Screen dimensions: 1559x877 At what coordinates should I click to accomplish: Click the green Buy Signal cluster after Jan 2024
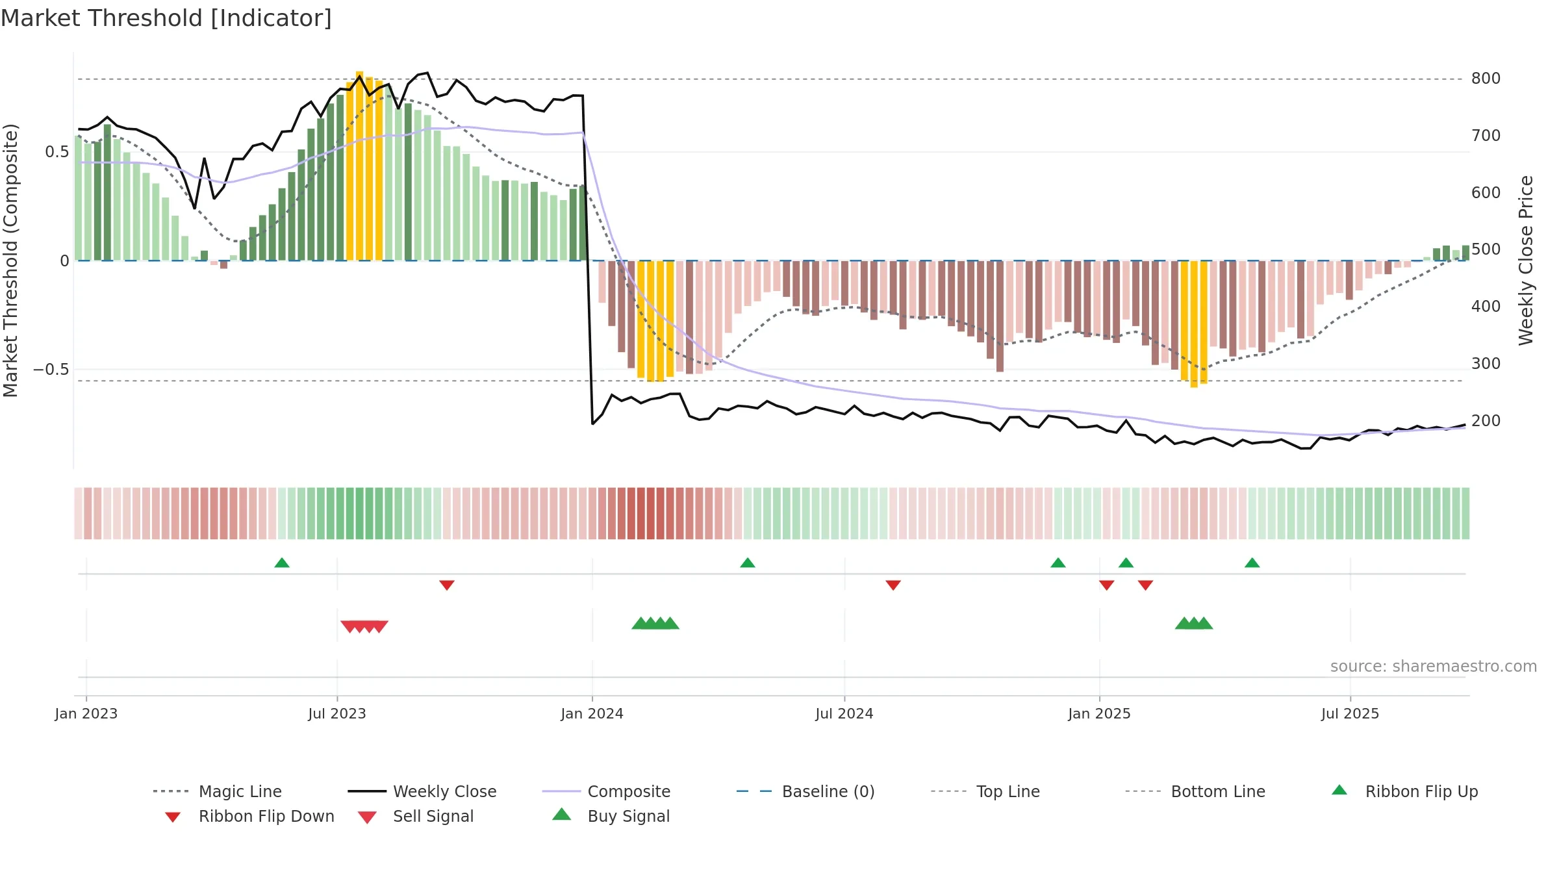[x=655, y=623]
